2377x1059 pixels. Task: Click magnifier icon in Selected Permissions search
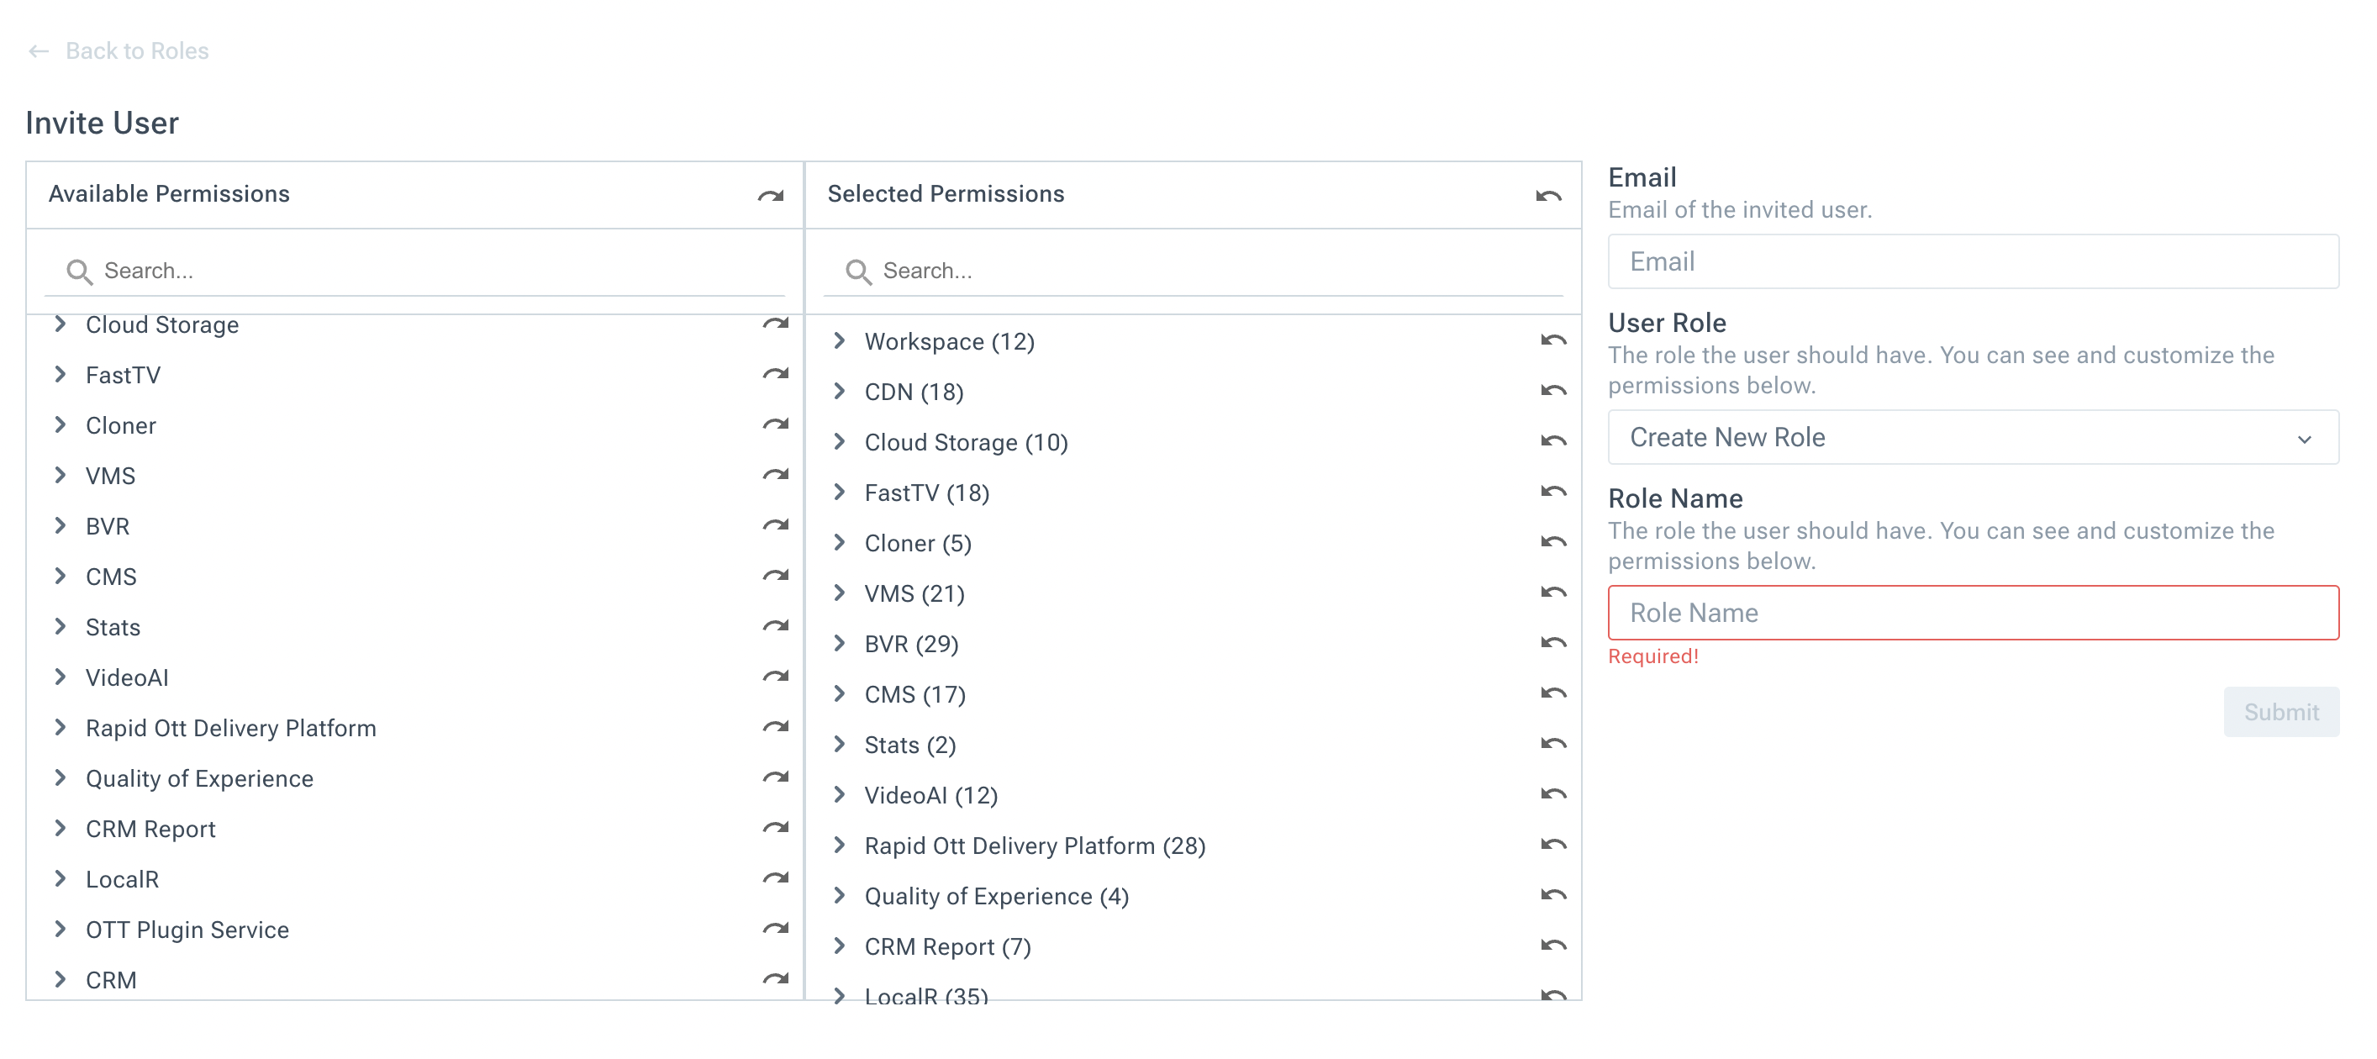pyautogui.click(x=858, y=271)
